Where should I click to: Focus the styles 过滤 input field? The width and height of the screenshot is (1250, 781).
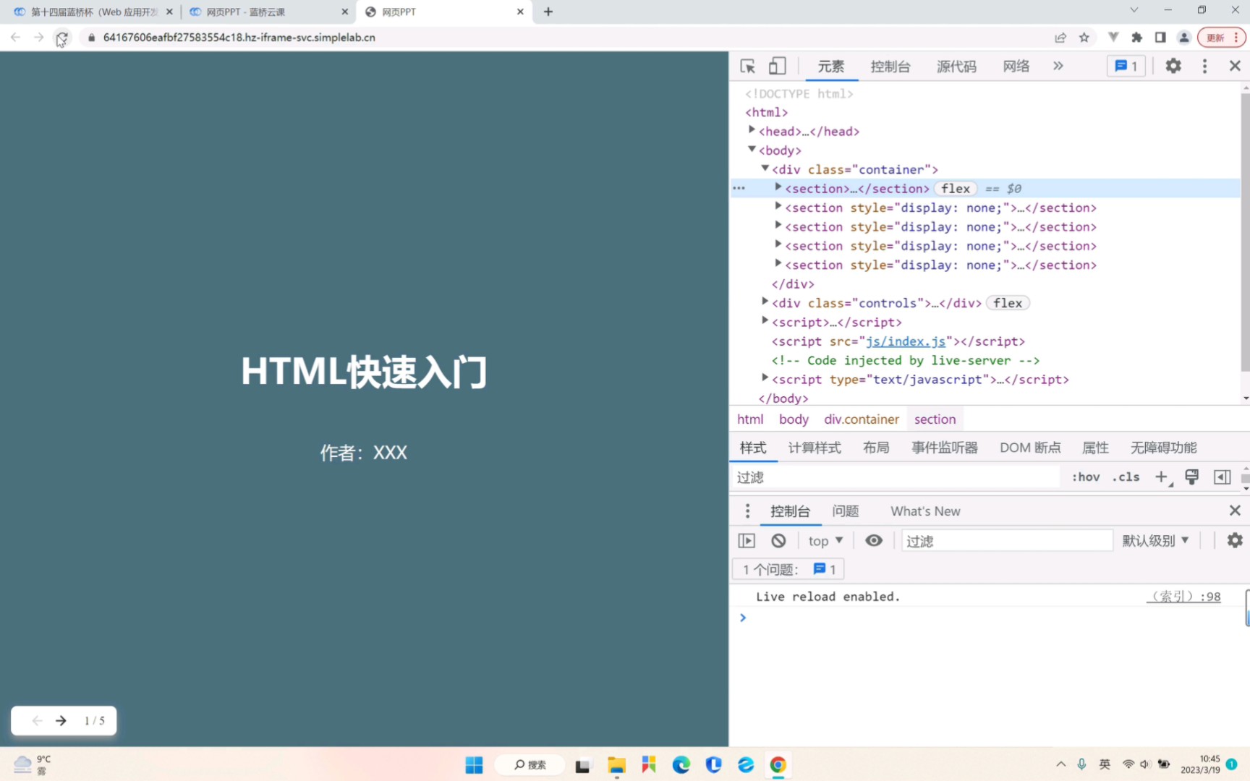896,477
